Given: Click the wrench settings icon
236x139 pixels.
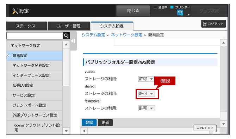Looking at the screenshot, I should point(15,11).
